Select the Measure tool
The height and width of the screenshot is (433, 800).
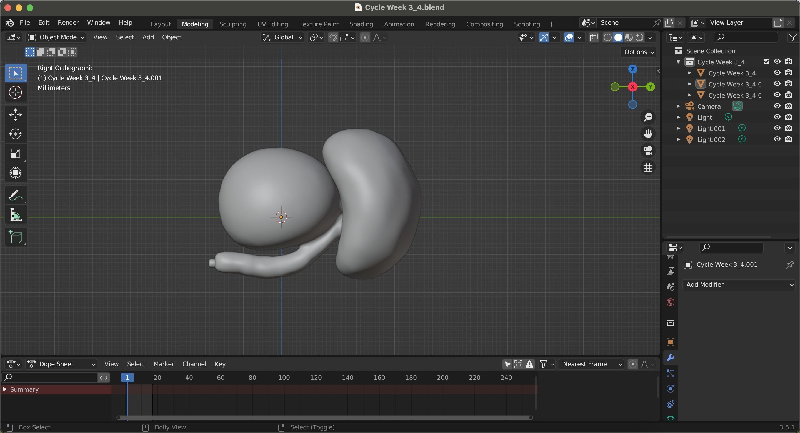[x=16, y=215]
